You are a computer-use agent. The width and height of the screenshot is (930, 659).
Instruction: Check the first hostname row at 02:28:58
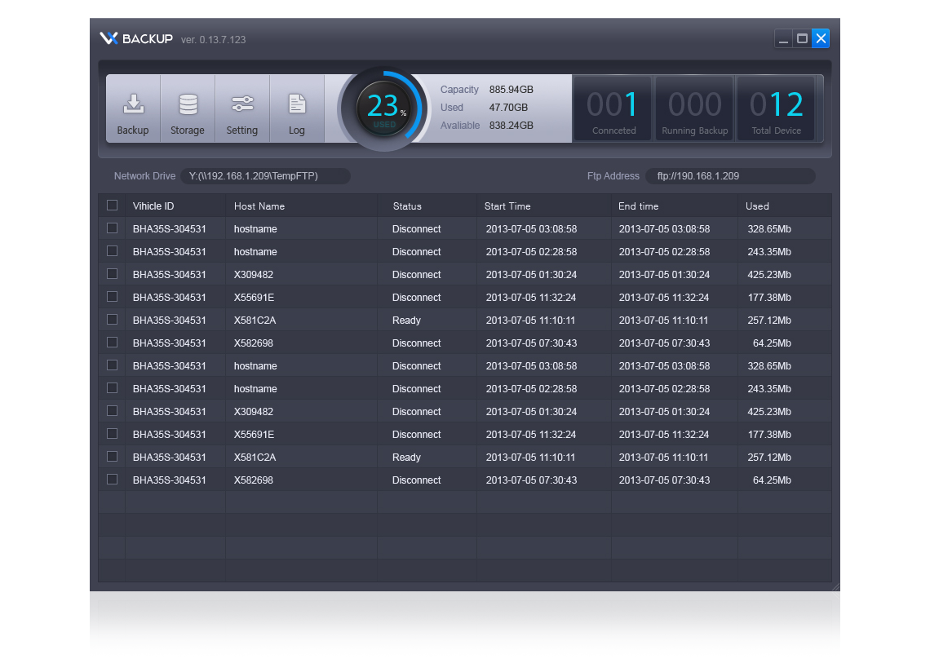(112, 251)
